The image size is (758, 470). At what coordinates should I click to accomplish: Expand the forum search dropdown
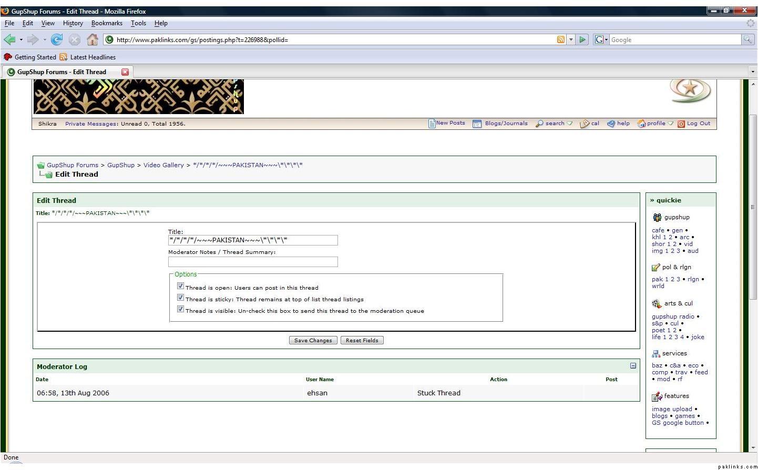point(570,124)
